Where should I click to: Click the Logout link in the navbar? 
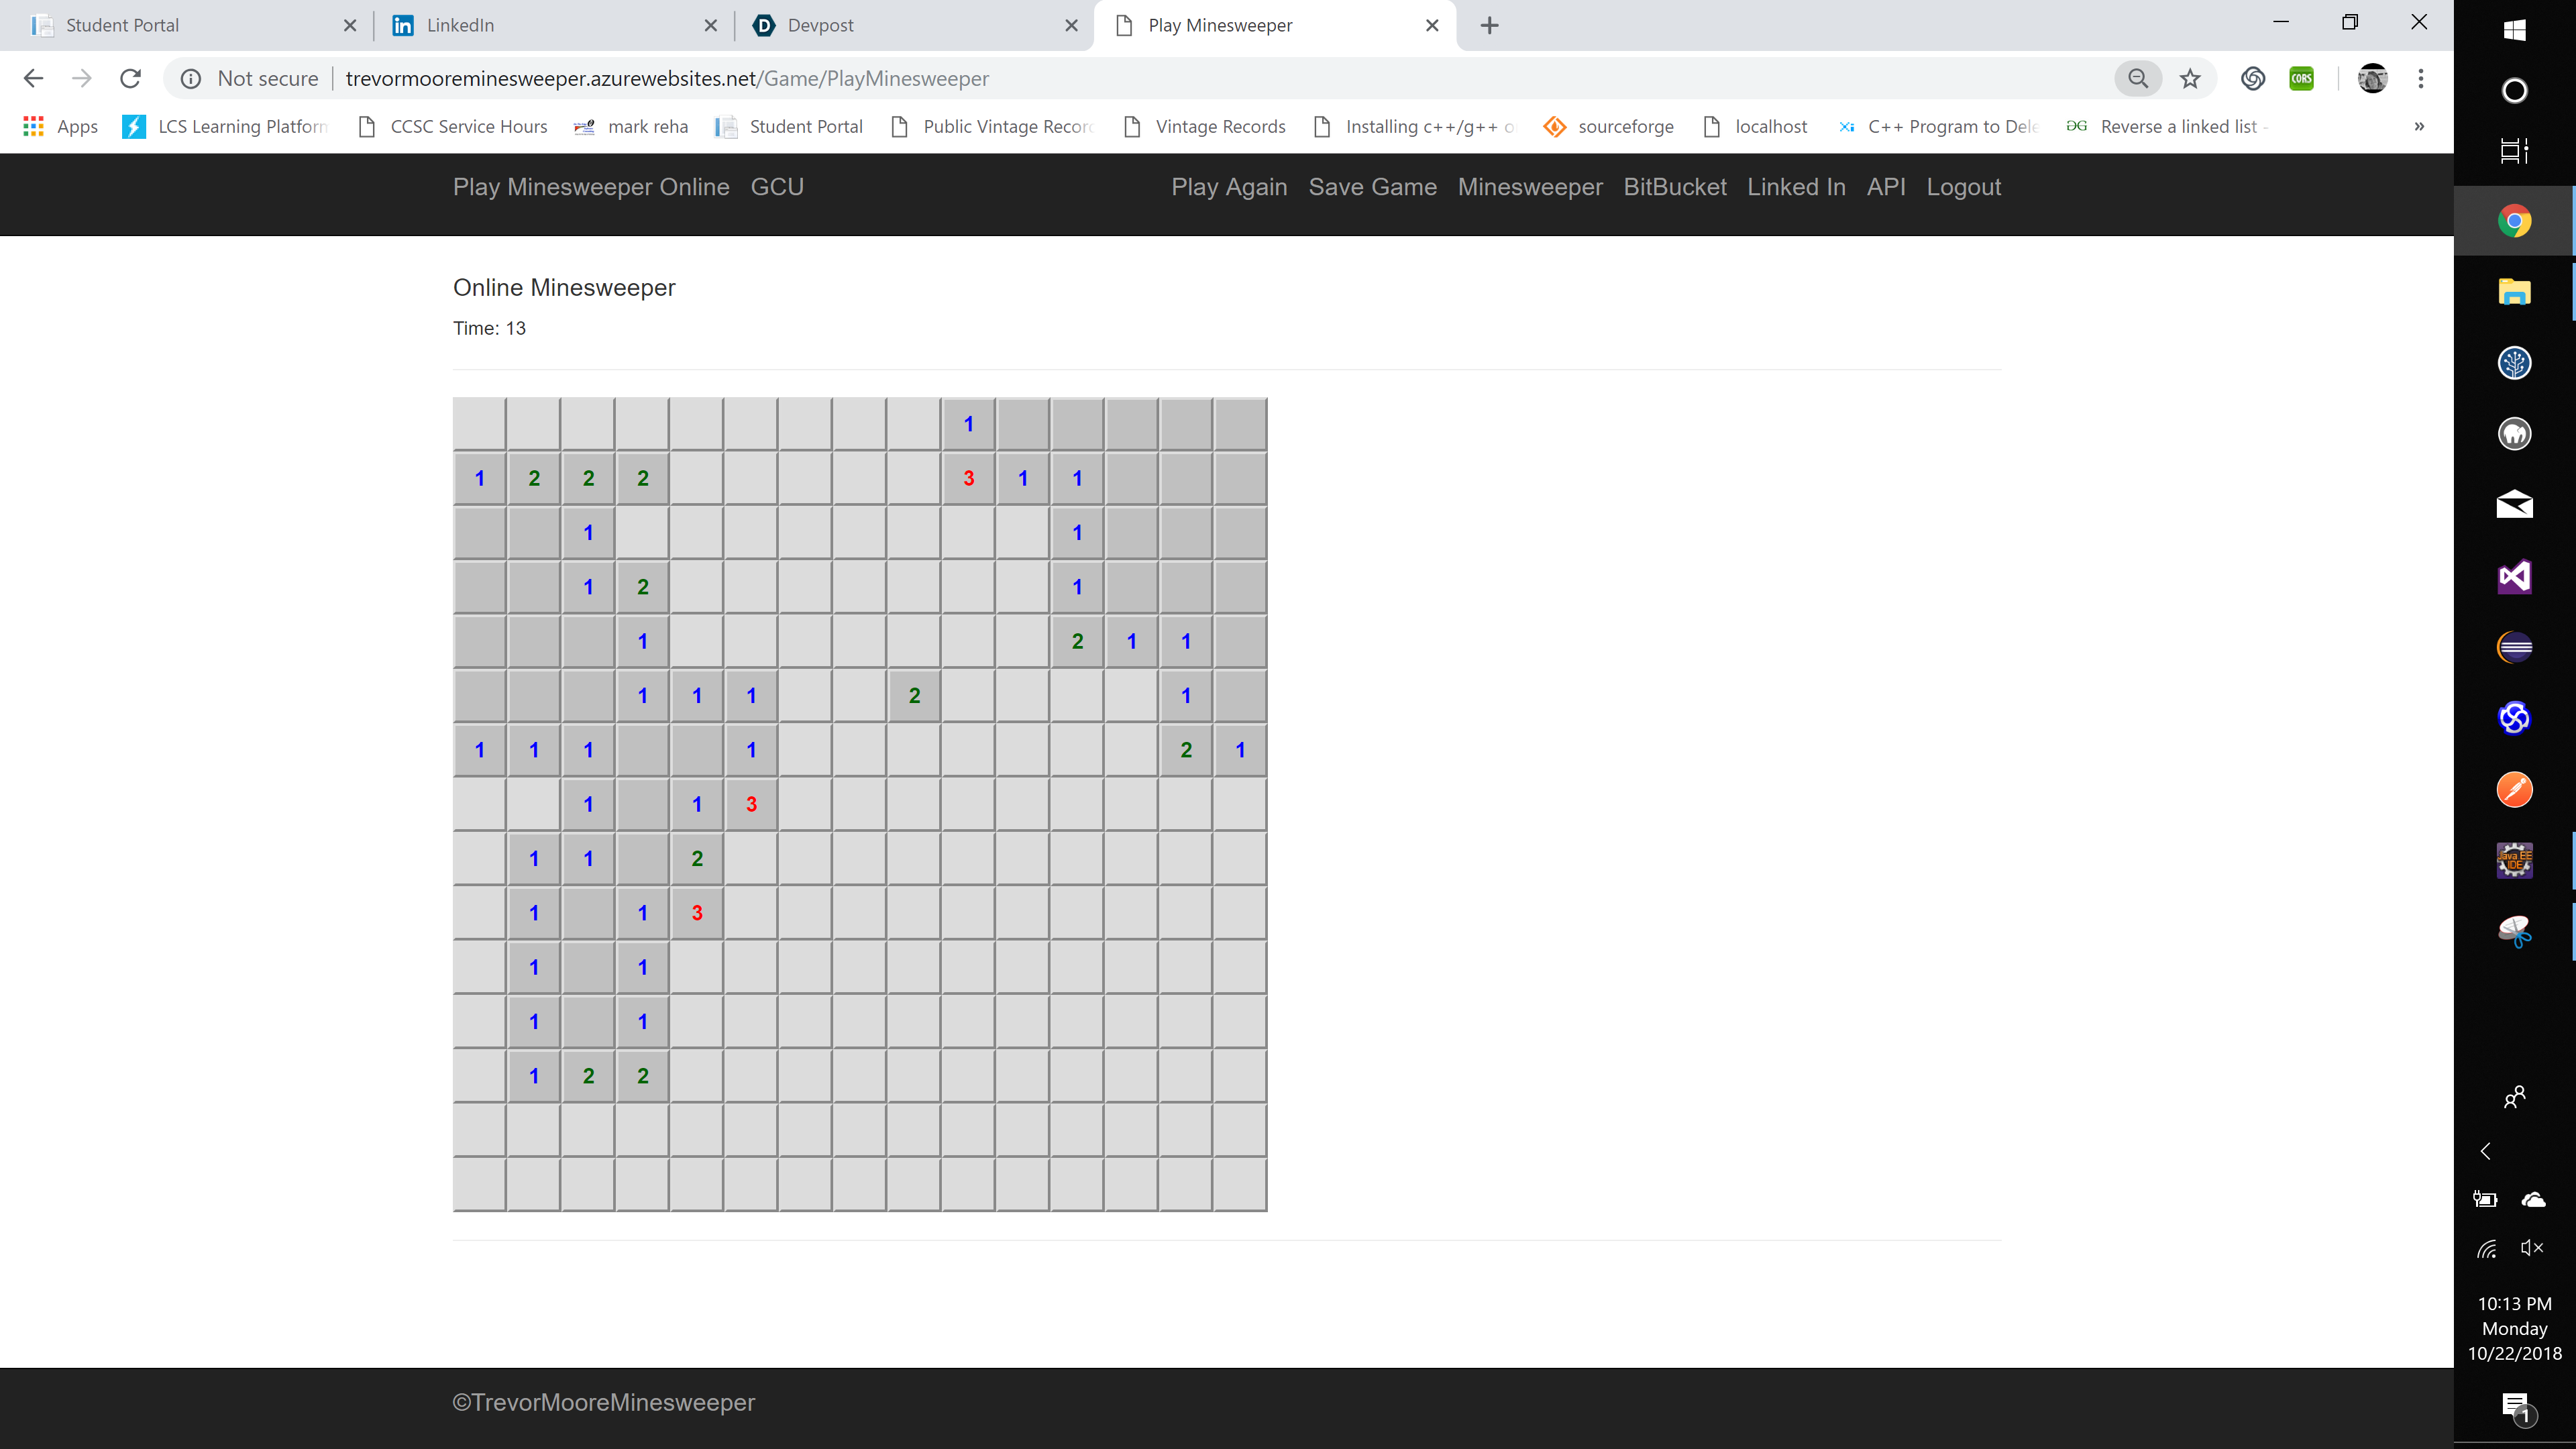click(x=1963, y=187)
